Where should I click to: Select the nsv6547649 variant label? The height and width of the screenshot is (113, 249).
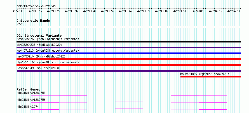coord(39,68)
